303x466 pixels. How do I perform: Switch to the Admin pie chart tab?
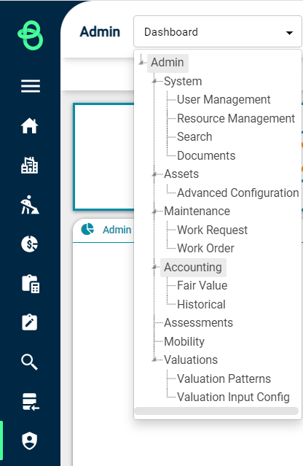tap(106, 230)
